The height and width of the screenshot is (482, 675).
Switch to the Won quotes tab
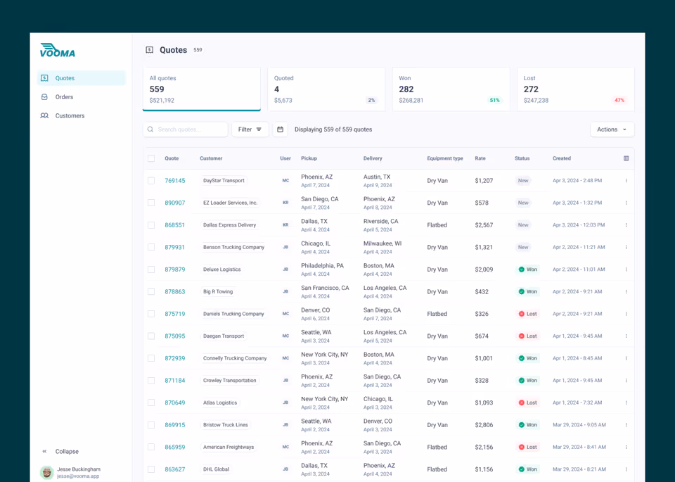click(x=451, y=89)
